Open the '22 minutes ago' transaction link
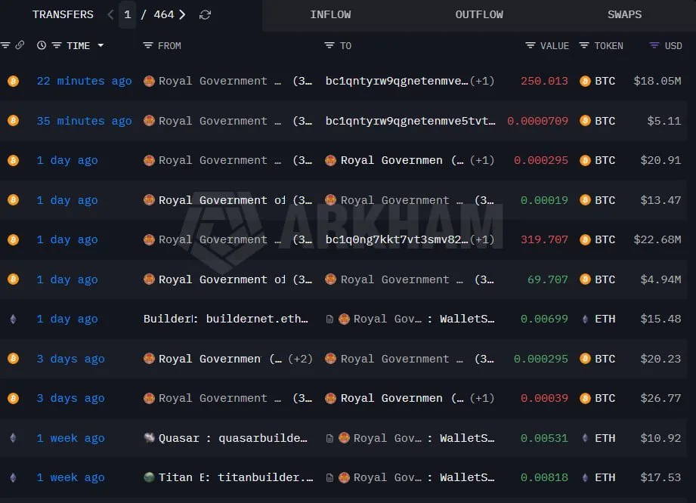696x503 pixels. pos(84,81)
